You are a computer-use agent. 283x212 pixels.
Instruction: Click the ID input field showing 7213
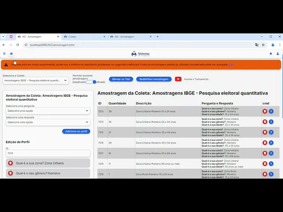tap(48, 153)
